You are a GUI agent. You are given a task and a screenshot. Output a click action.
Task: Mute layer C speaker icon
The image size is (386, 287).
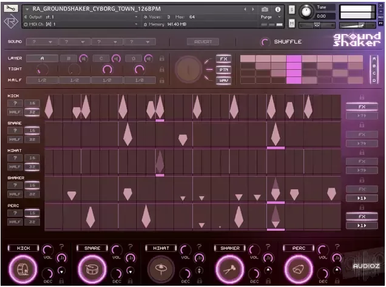pos(116,59)
